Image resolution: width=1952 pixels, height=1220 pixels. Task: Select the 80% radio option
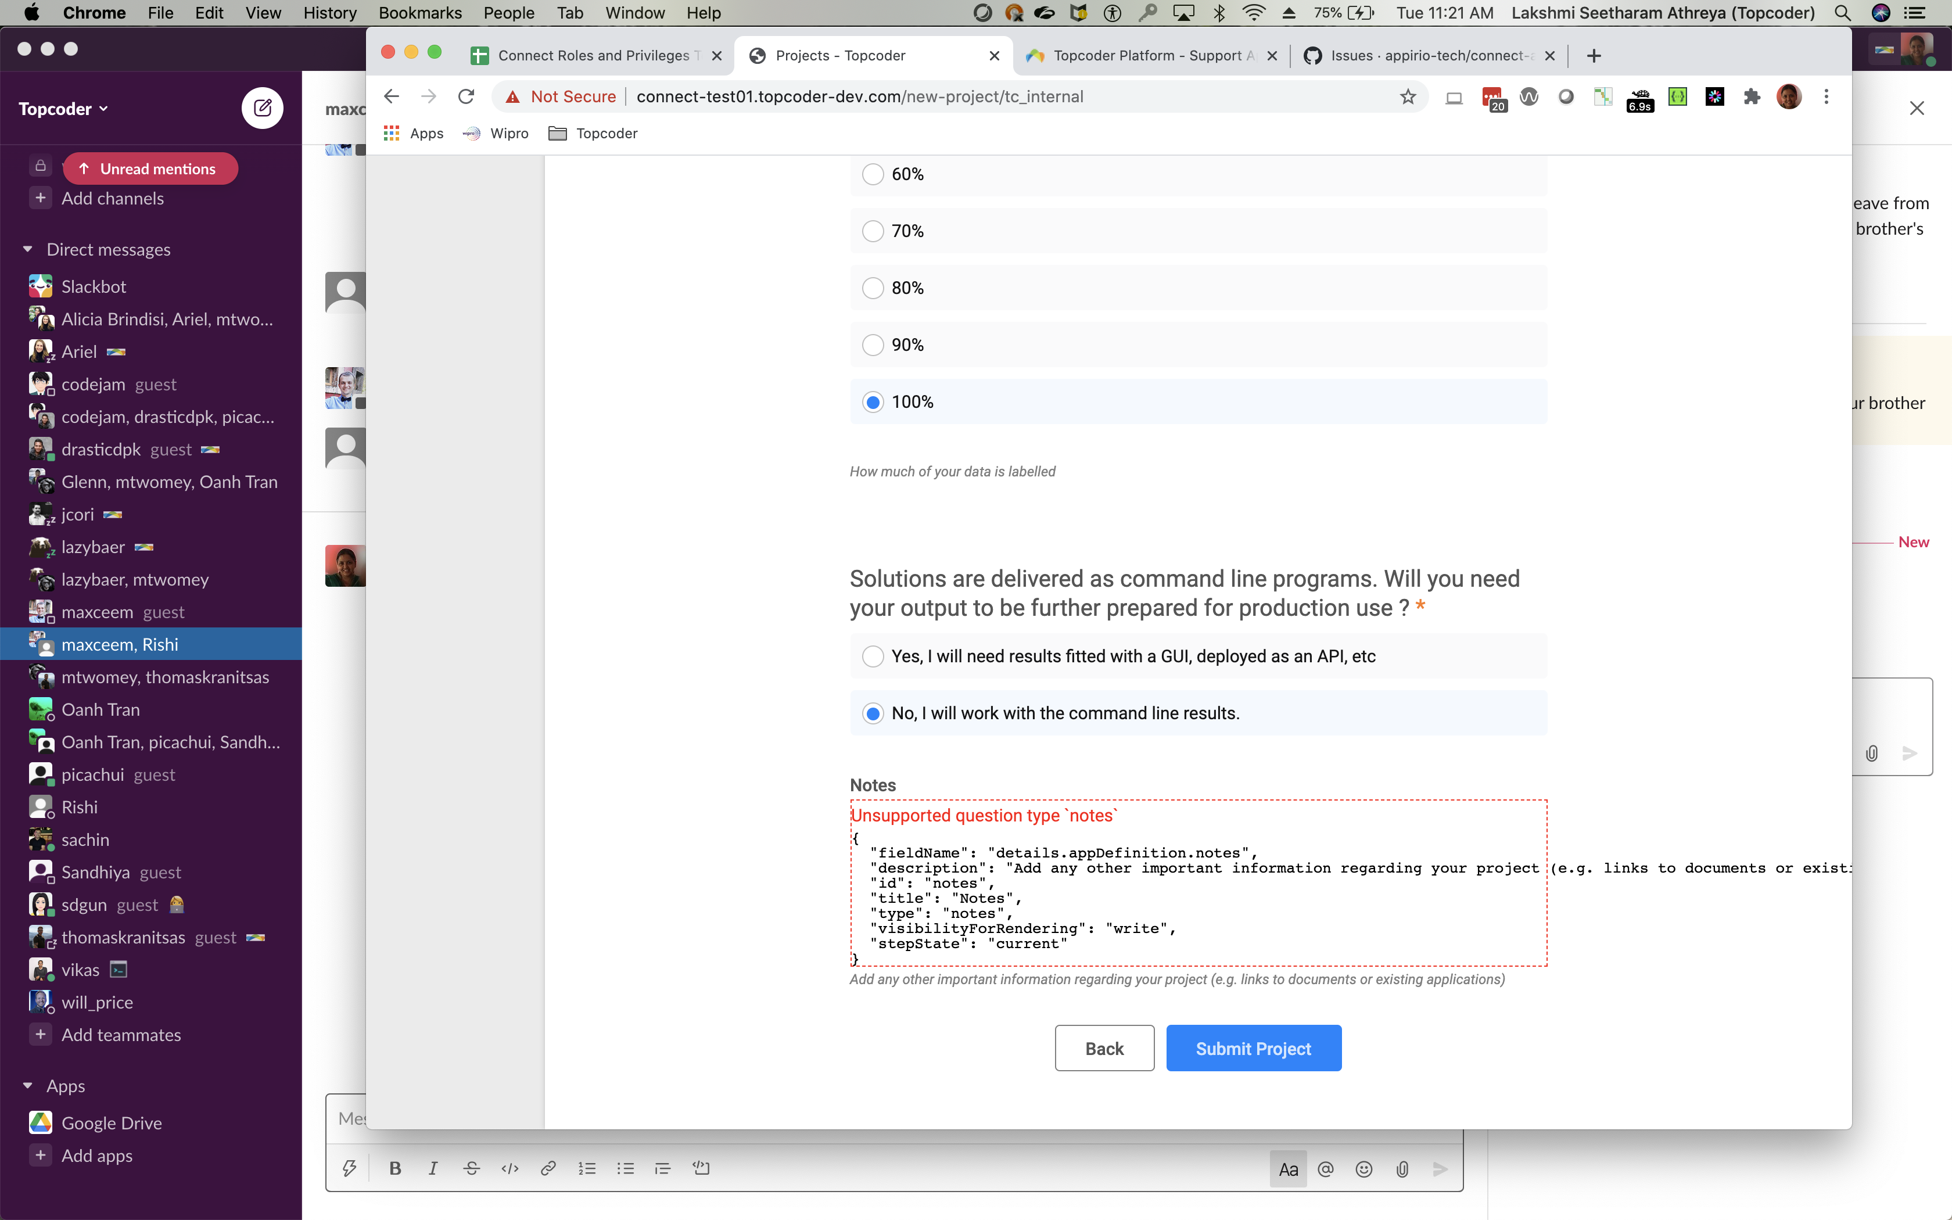click(x=873, y=288)
